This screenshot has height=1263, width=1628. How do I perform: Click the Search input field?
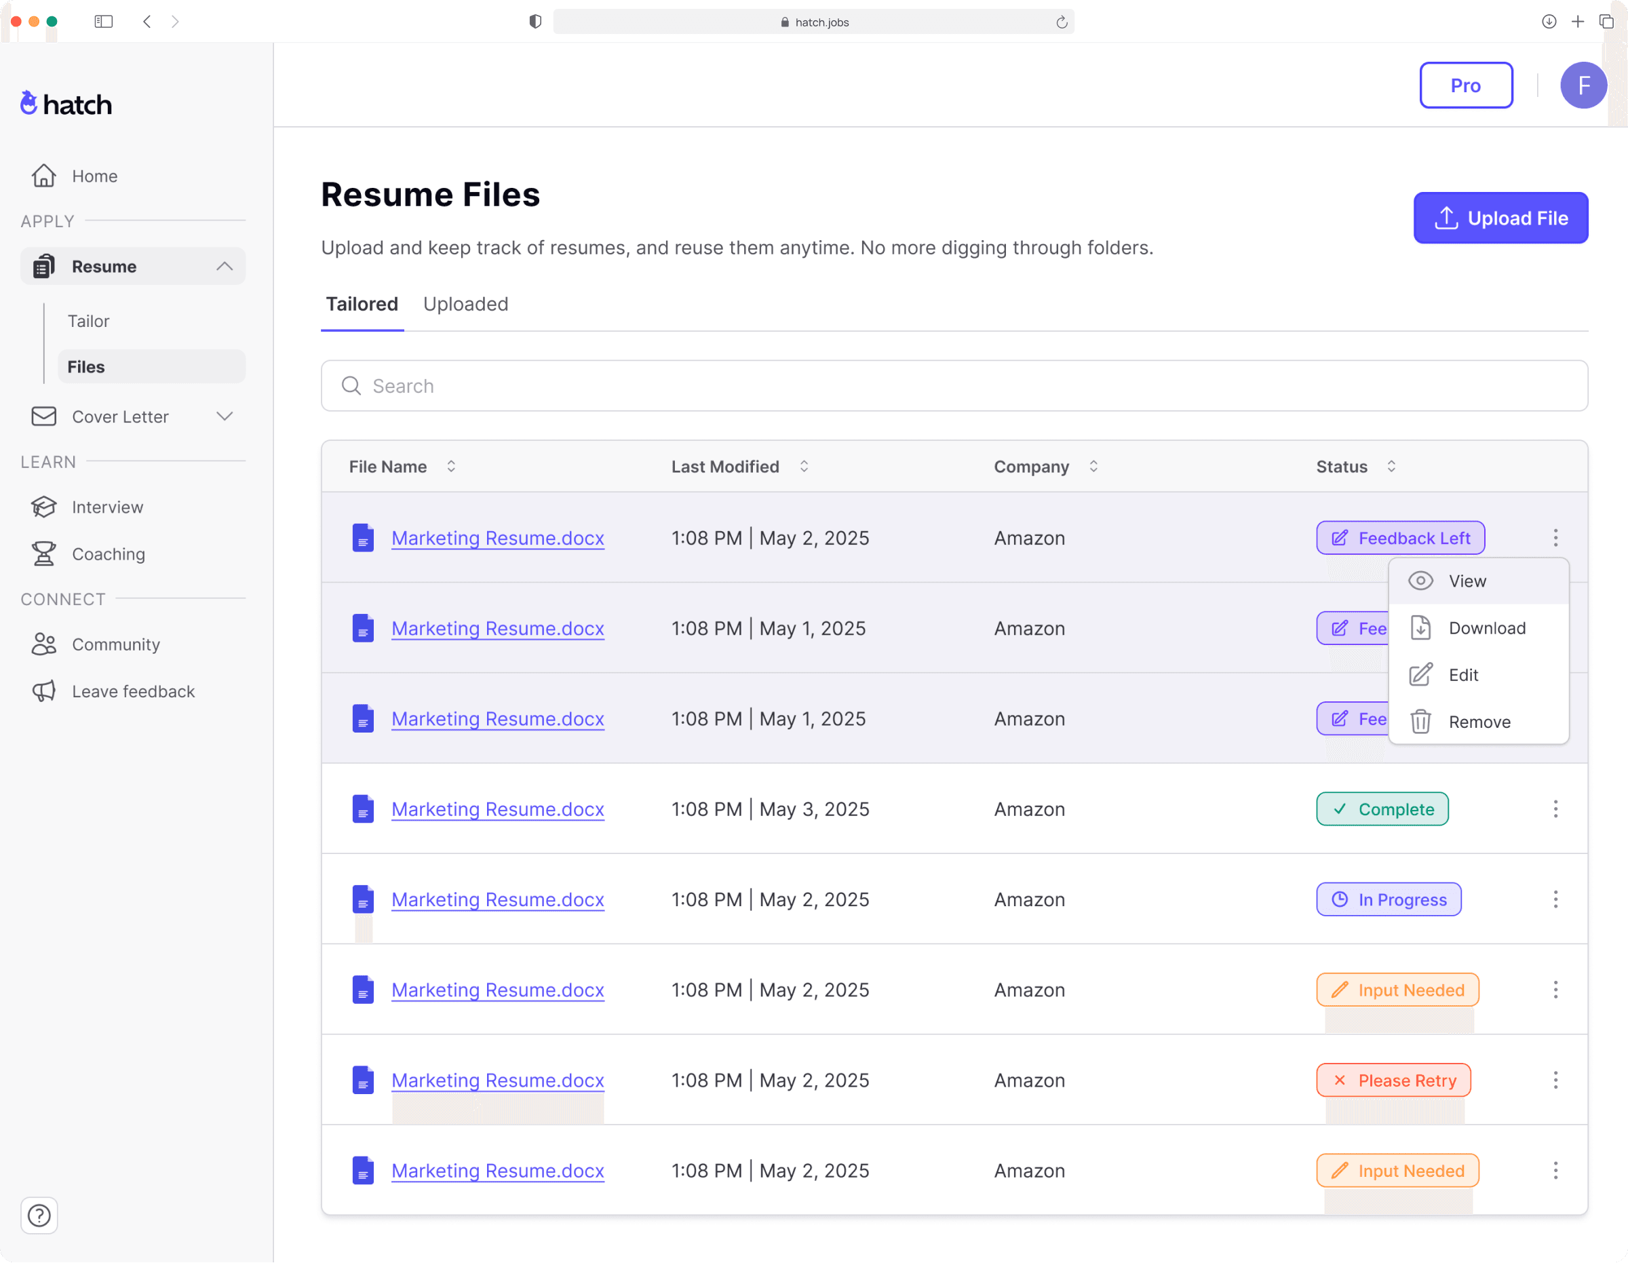(954, 385)
